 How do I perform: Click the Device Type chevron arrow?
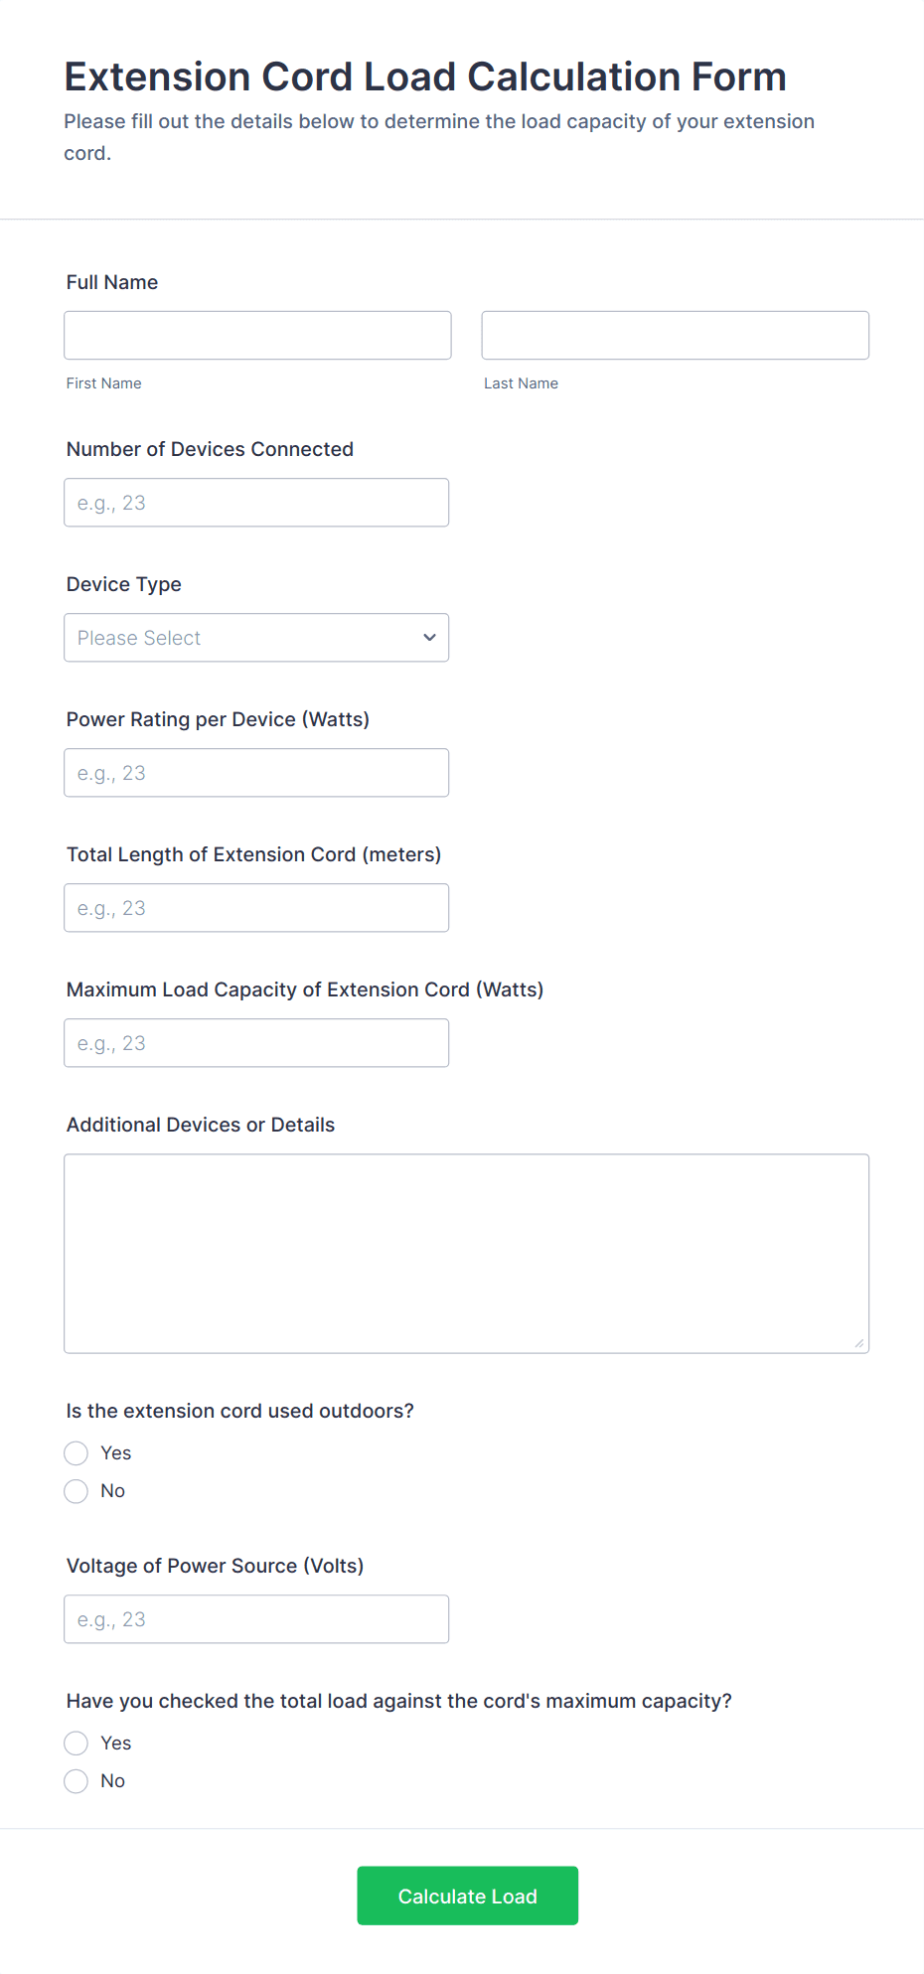tap(429, 638)
